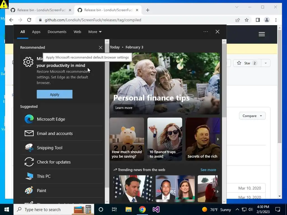Select the Web search tab

point(77,32)
